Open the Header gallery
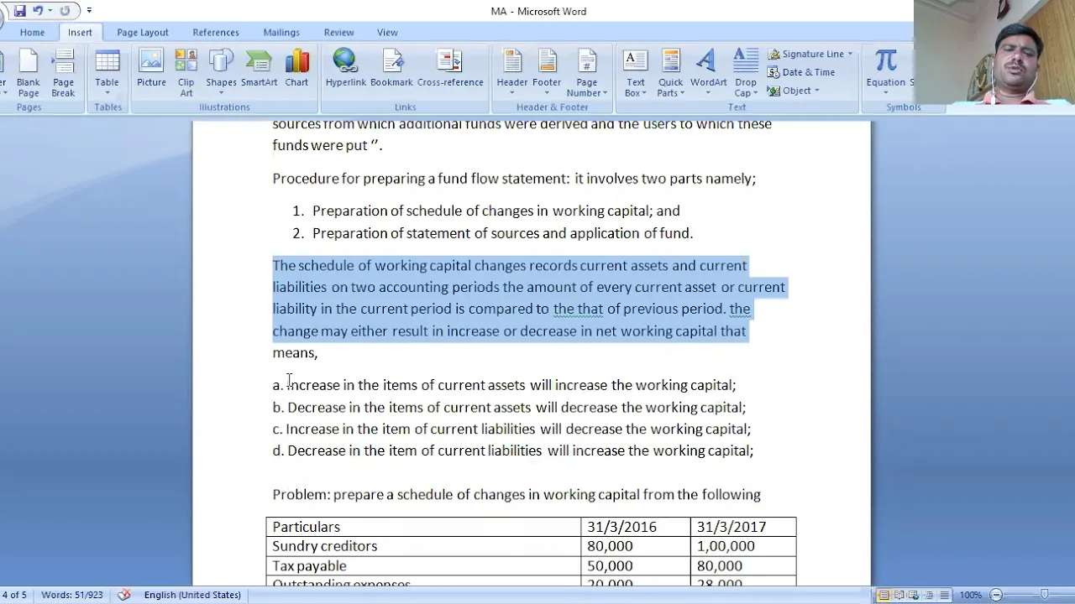1075x604 pixels. [512, 73]
